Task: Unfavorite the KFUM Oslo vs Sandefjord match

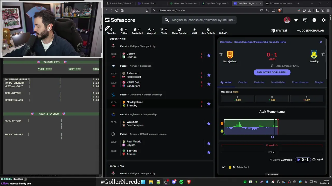Action: tap(209, 84)
